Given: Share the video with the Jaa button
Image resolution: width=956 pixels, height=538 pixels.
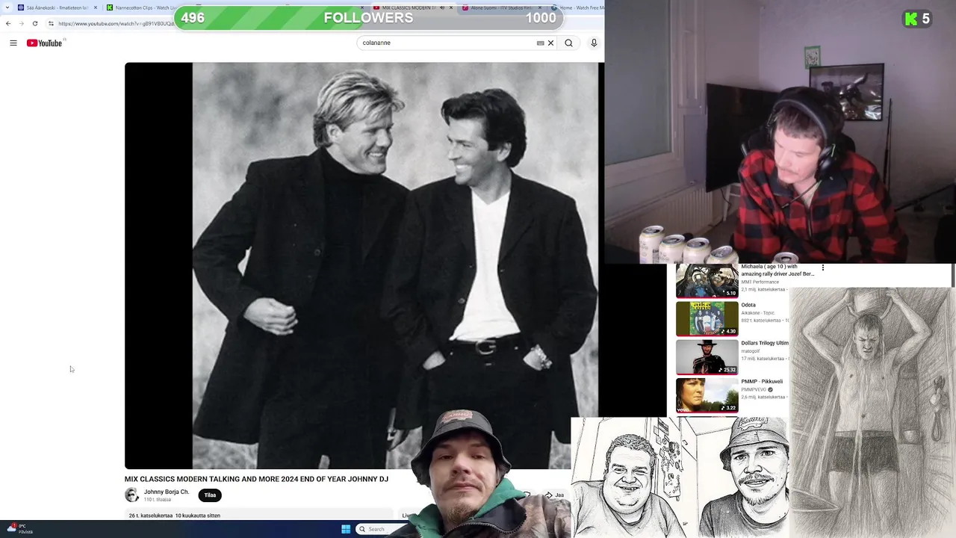Looking at the screenshot, I should click(554, 495).
